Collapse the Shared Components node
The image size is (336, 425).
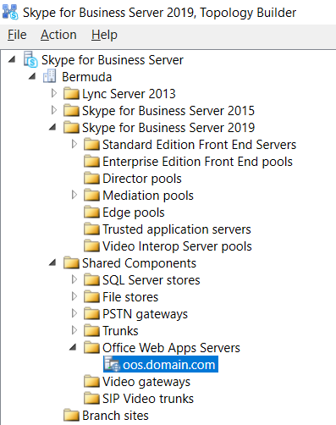[52, 262]
